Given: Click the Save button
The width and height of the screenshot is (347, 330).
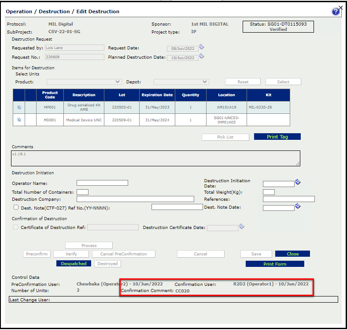Looking at the screenshot, I should point(256,254).
